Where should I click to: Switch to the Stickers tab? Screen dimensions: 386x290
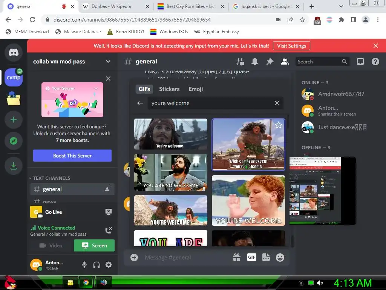169,89
